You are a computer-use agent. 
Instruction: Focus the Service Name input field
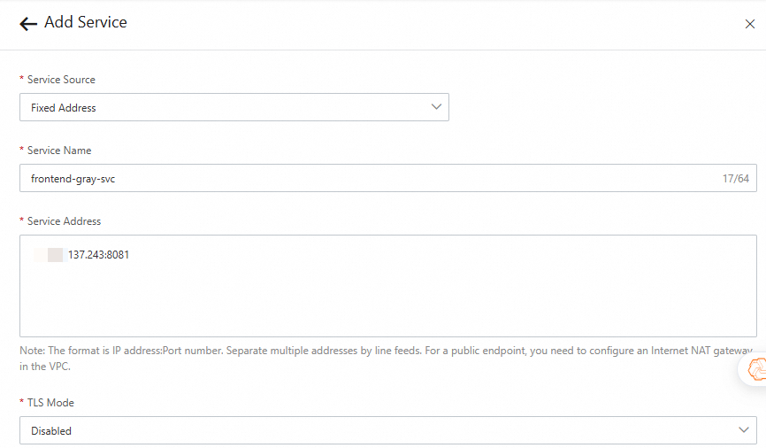coord(388,178)
